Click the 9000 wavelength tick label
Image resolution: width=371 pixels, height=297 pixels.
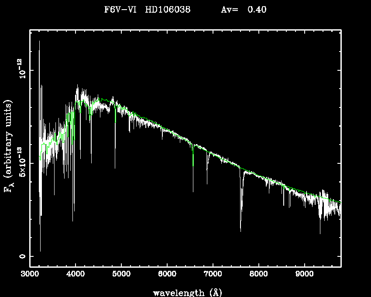click(x=304, y=274)
